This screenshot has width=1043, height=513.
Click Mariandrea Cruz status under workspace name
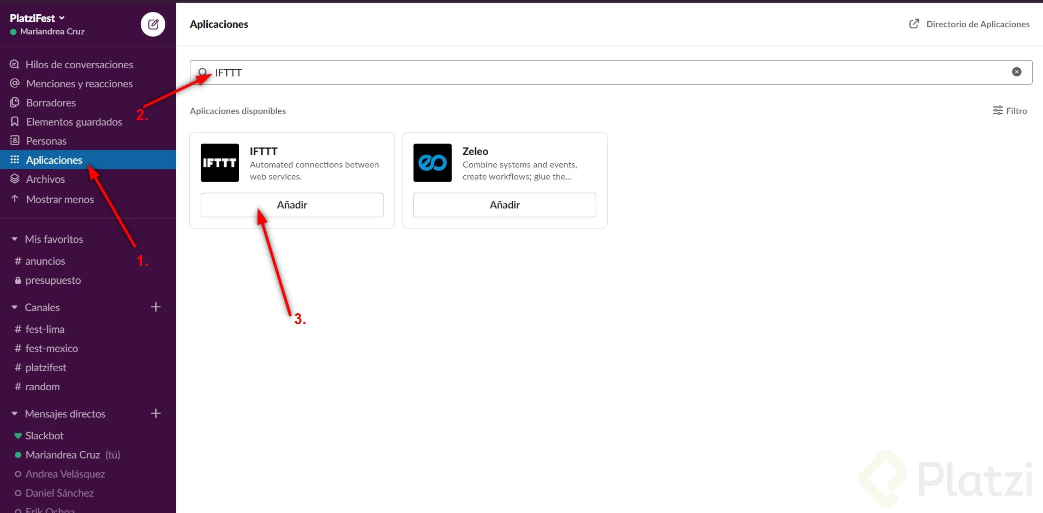pos(47,32)
